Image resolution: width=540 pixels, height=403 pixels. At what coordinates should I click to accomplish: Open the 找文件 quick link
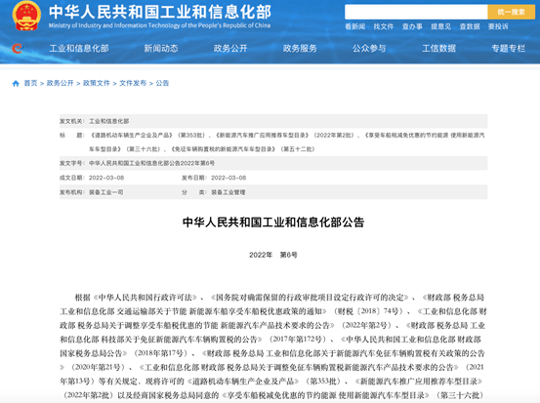(384, 26)
